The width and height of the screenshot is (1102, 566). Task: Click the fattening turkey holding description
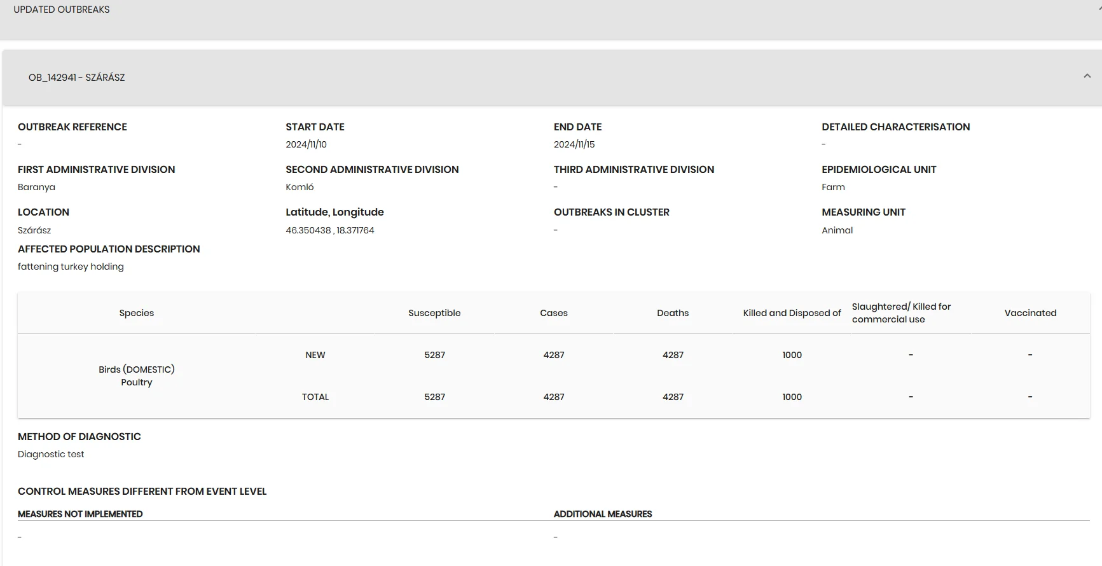pyautogui.click(x=71, y=266)
